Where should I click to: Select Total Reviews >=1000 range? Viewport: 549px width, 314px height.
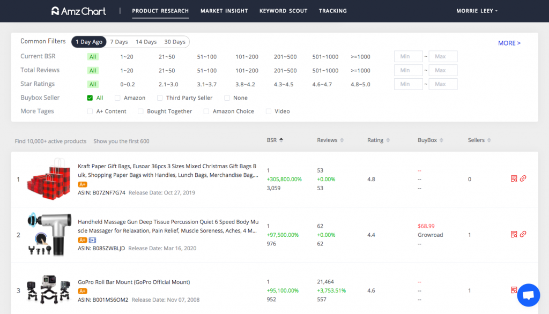(360, 70)
